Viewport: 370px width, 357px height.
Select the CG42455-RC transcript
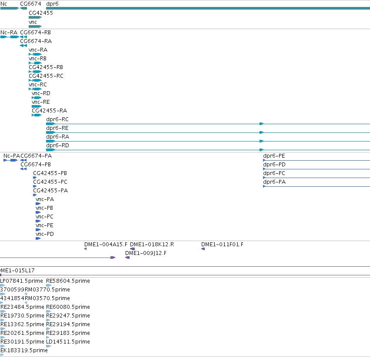[x=35, y=80]
